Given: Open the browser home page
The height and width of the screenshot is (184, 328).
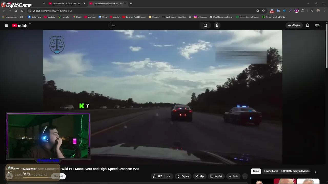Looking at the screenshot, I should [x=22, y=11].
